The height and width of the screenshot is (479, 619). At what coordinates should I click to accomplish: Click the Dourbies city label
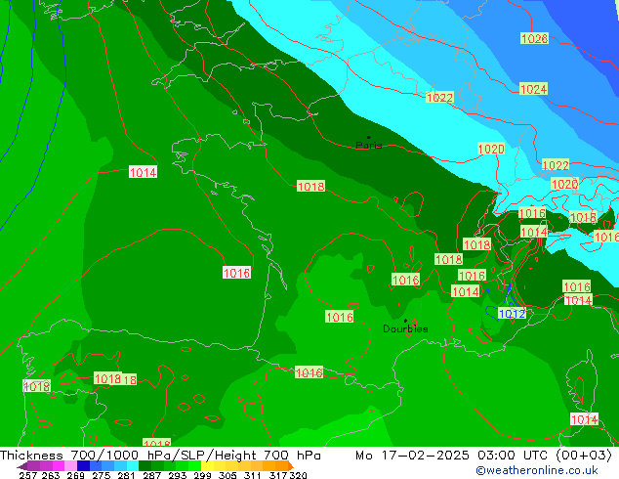(405, 328)
